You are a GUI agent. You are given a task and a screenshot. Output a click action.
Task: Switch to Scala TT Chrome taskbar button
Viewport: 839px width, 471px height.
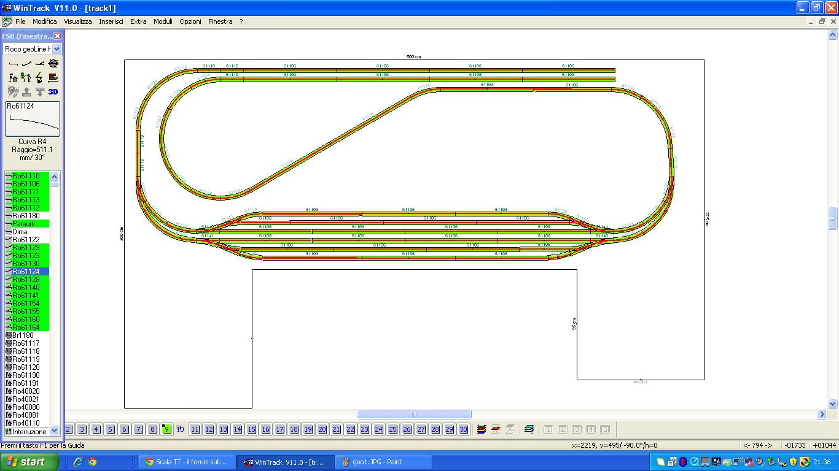[x=187, y=462]
